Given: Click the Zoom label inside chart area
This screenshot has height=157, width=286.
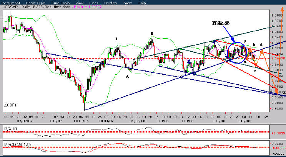Looking at the screenshot, I should 10,105.
